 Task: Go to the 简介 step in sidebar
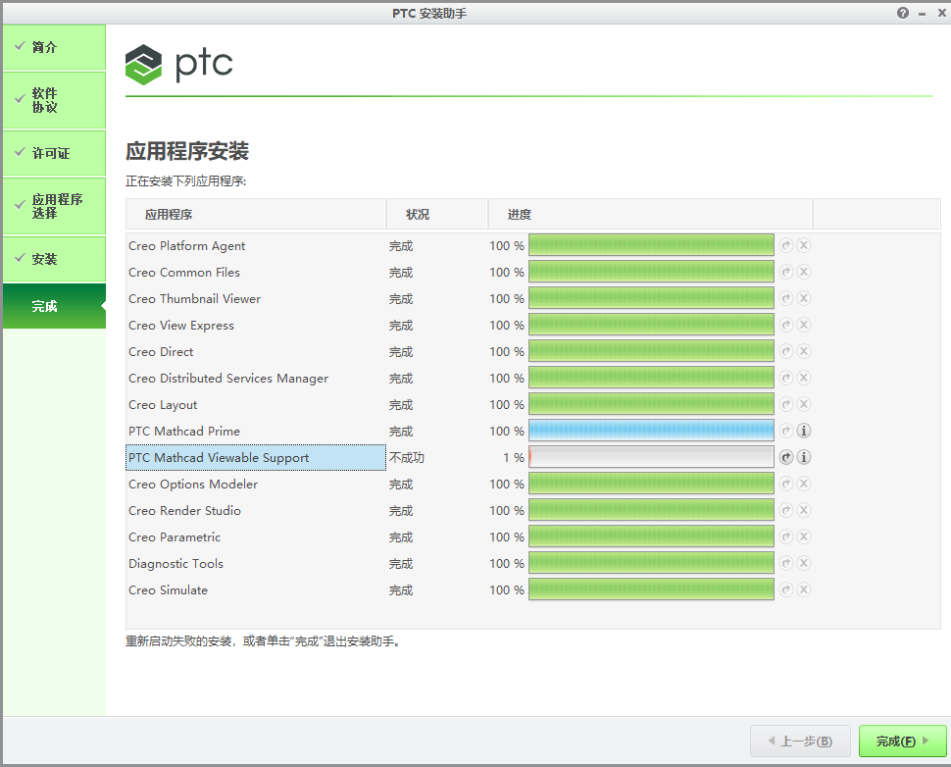(54, 47)
